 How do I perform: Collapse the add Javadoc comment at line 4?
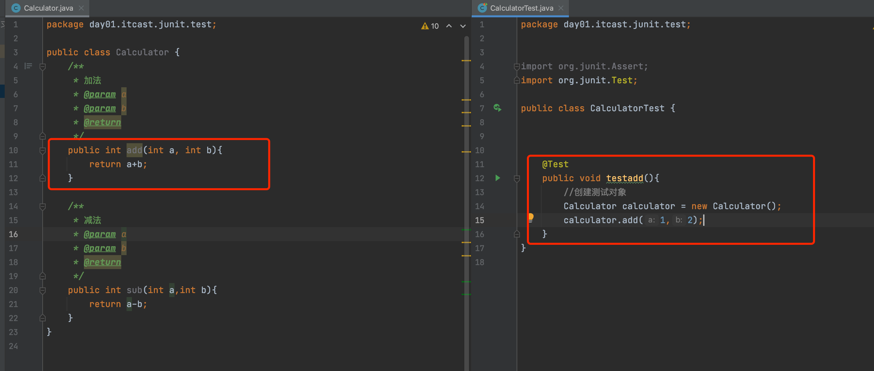pyautogui.click(x=43, y=67)
